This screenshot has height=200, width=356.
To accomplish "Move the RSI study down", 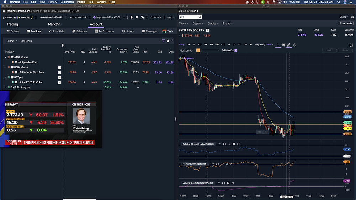I will pyautogui.click(x=229, y=144).
